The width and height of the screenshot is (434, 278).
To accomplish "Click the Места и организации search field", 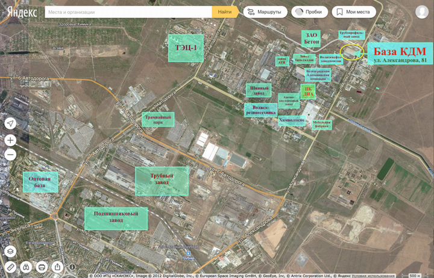I will point(128,11).
